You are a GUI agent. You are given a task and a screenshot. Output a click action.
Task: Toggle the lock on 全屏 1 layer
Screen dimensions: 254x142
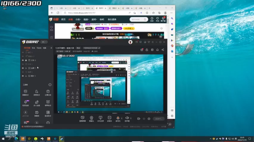pyautogui.click(x=26, y=68)
